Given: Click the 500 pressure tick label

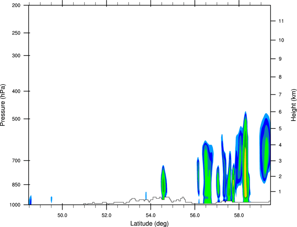Looking at the screenshot, I should [16, 119].
